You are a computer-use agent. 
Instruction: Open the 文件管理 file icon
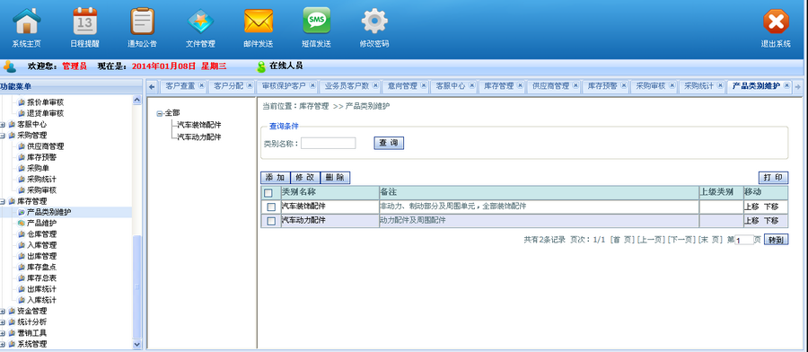pyautogui.click(x=200, y=22)
